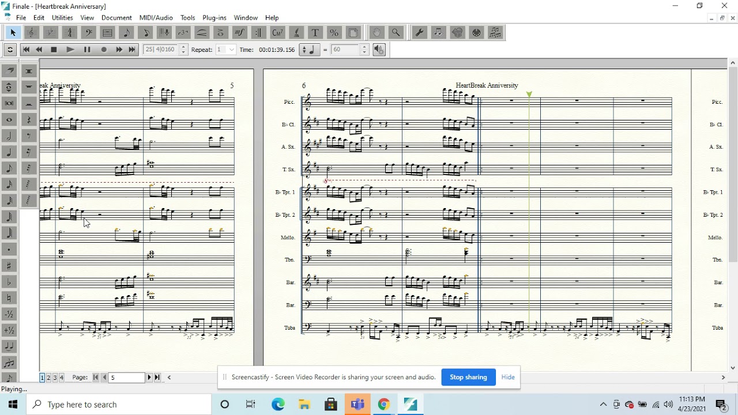The height and width of the screenshot is (415, 738).
Task: Go to next page arrow
Action: [x=149, y=378]
